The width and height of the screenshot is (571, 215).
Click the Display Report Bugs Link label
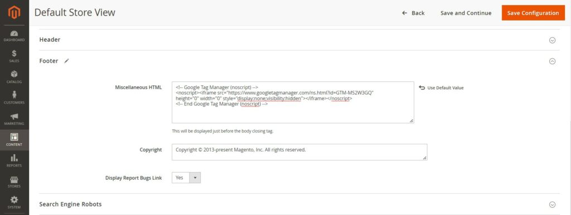point(134,178)
